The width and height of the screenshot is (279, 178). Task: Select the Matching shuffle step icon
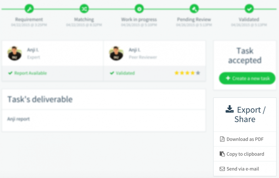tap(84, 9)
